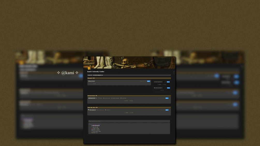The height and width of the screenshot is (146, 260).
Task: Select the Kami's University Tracker page title
Action: [96, 72]
